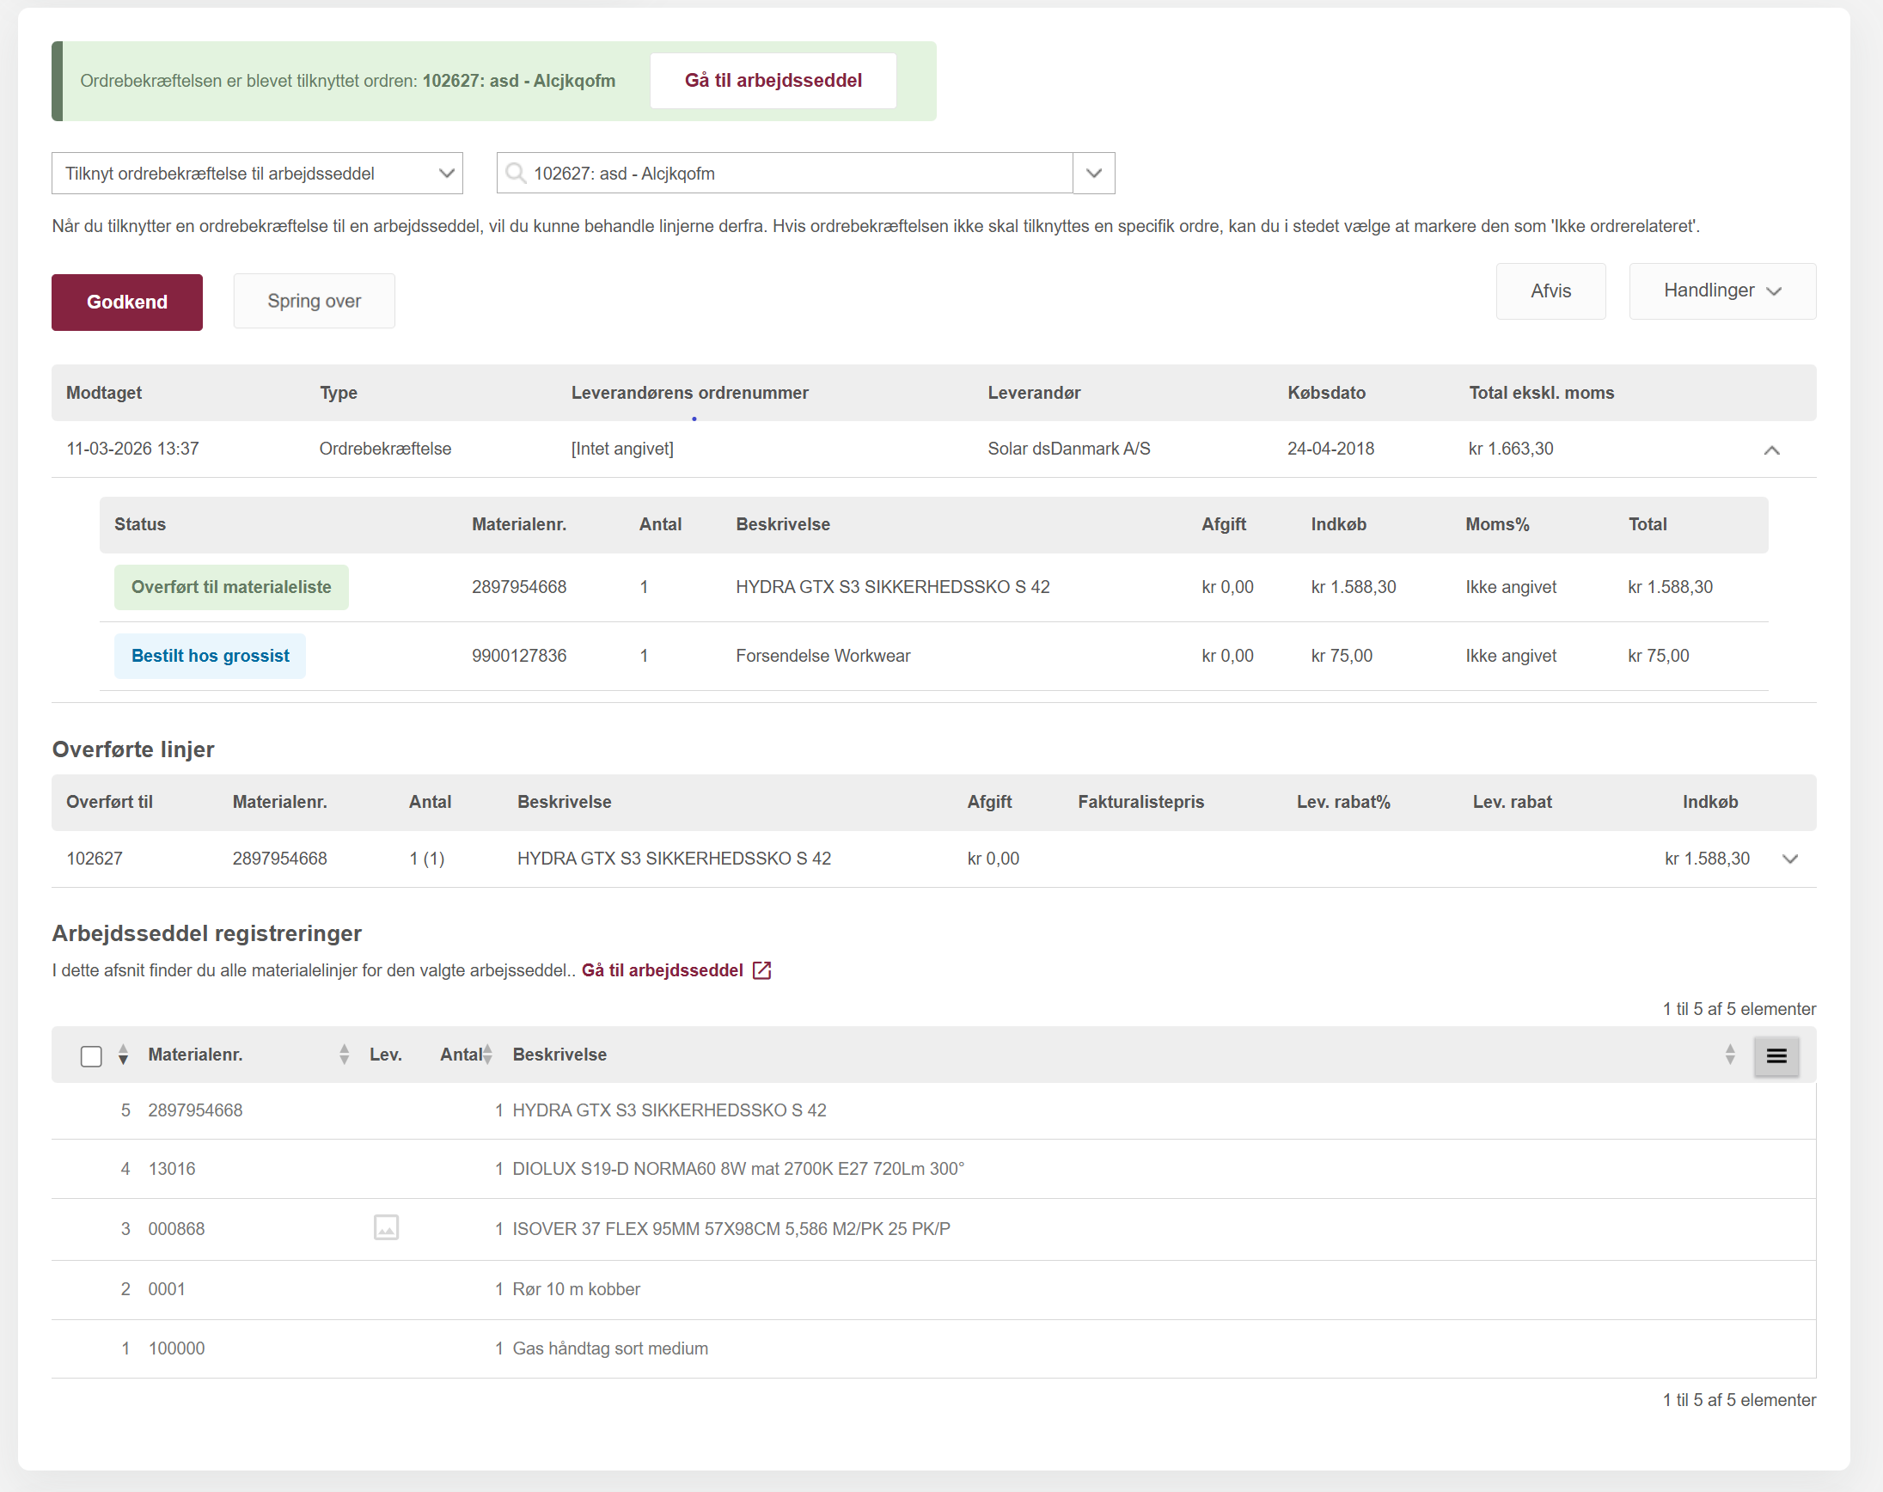Click the Godkend button
This screenshot has width=1883, height=1492.
point(126,303)
